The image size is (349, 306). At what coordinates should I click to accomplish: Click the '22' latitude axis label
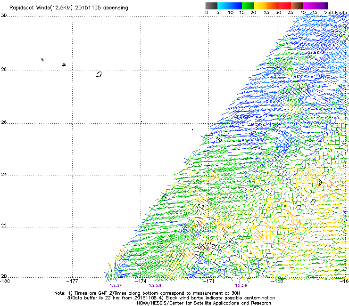click(x=4, y=226)
